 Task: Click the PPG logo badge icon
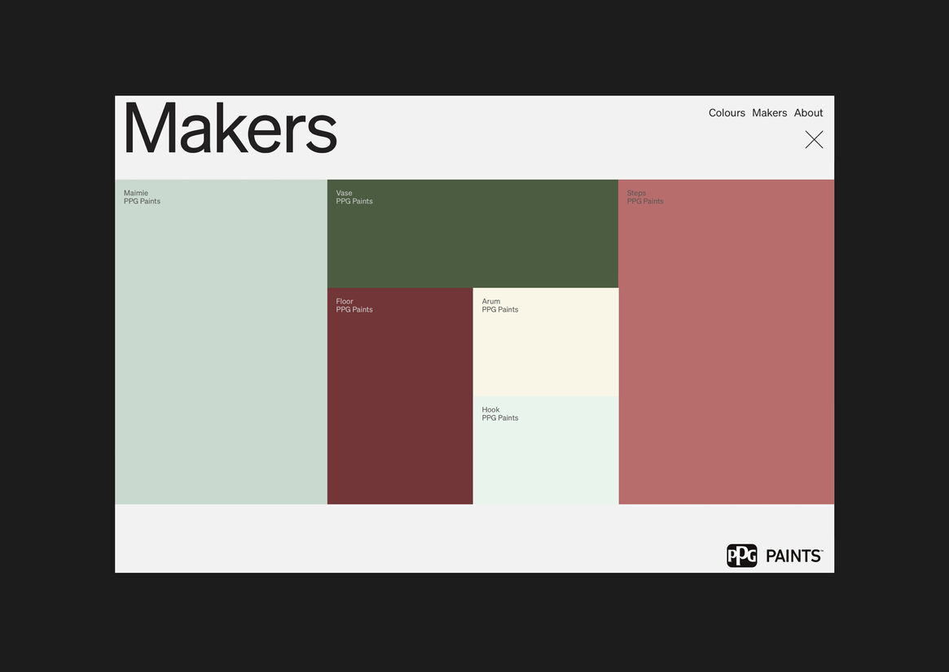tap(741, 556)
